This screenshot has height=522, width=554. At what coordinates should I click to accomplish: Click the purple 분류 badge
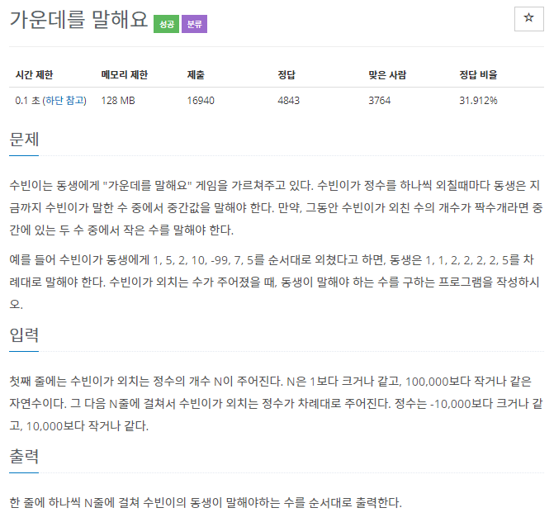[194, 24]
